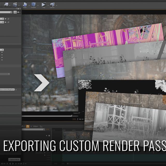Screen dimensions: 166x166
Task: Toggle the eye visibility options in the panel header
Action: click(x=18, y=12)
